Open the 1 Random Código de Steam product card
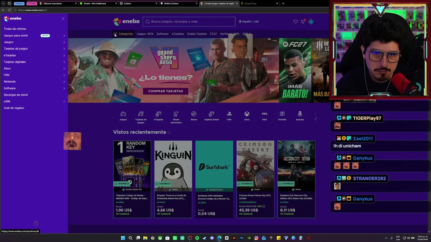The image size is (431, 242). [x=132, y=179]
